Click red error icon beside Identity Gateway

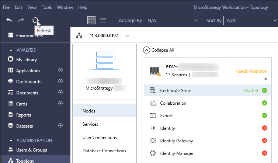click(x=264, y=141)
